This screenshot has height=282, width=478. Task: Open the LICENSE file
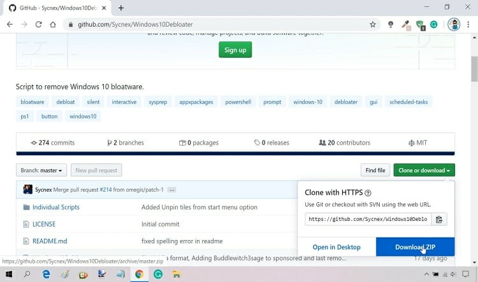[44, 224]
